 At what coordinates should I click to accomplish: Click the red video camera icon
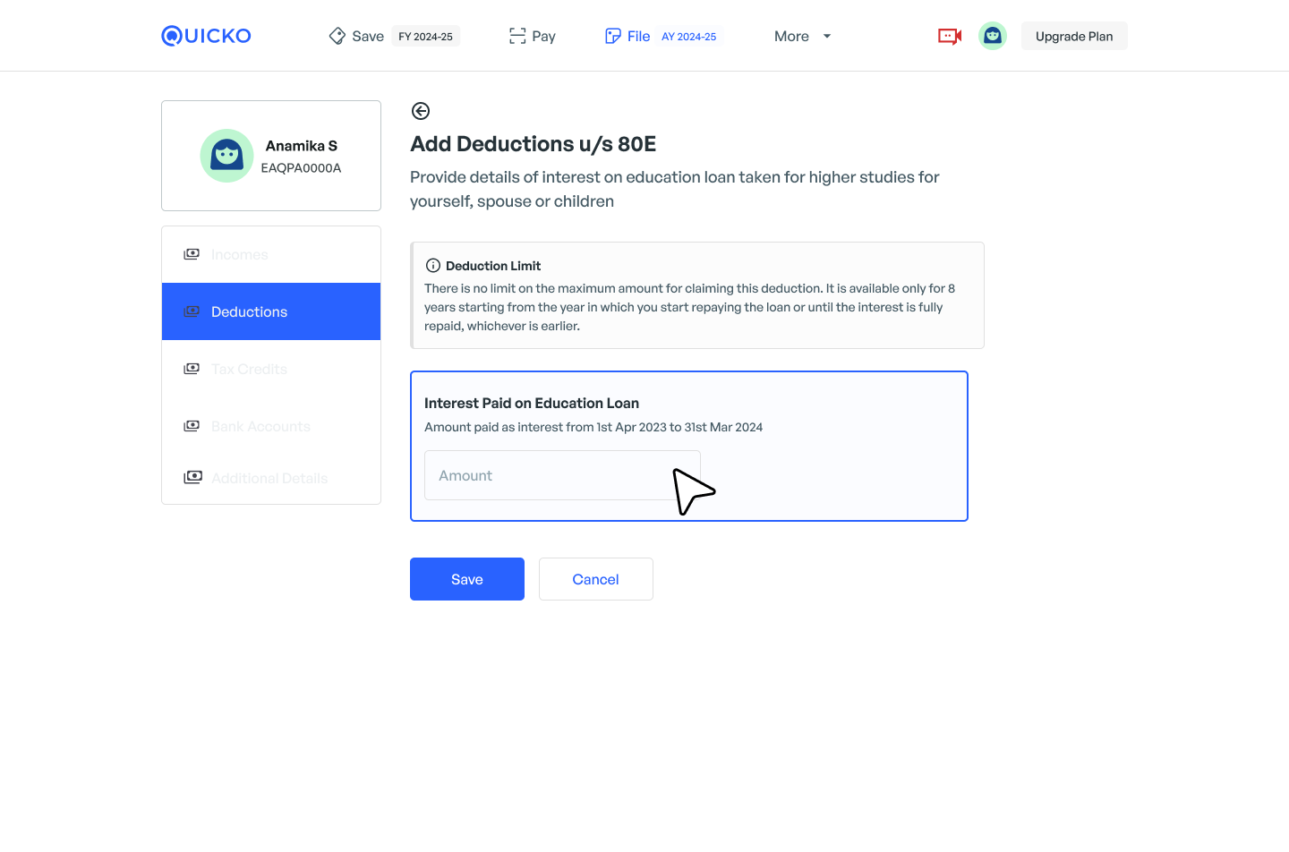[949, 36]
